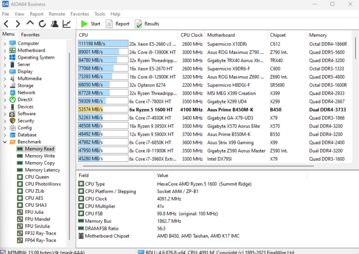The width and height of the screenshot is (359, 254).
Task: Click the Memory Write RAM icon
Action: point(20,156)
